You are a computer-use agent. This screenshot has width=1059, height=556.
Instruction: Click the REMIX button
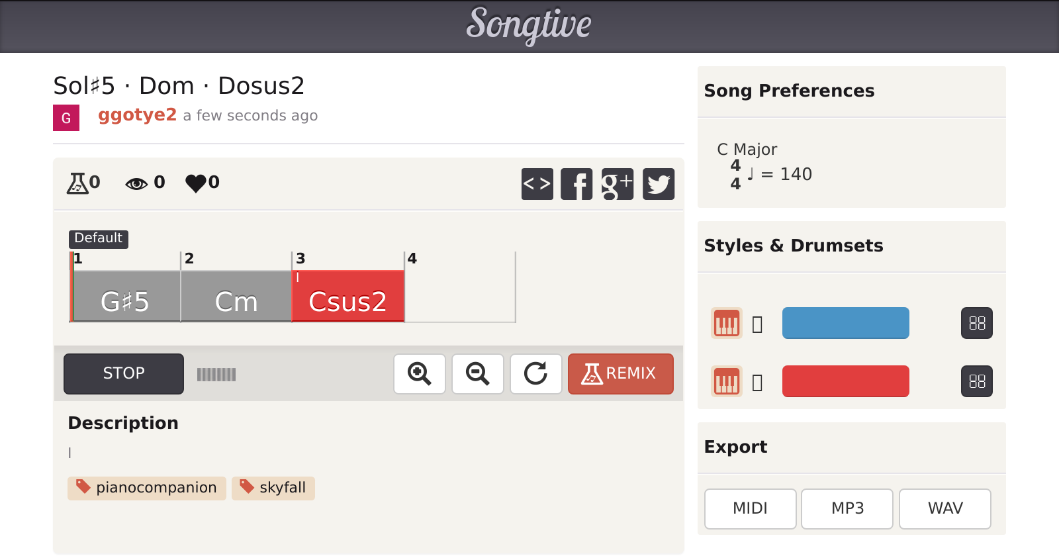point(620,374)
